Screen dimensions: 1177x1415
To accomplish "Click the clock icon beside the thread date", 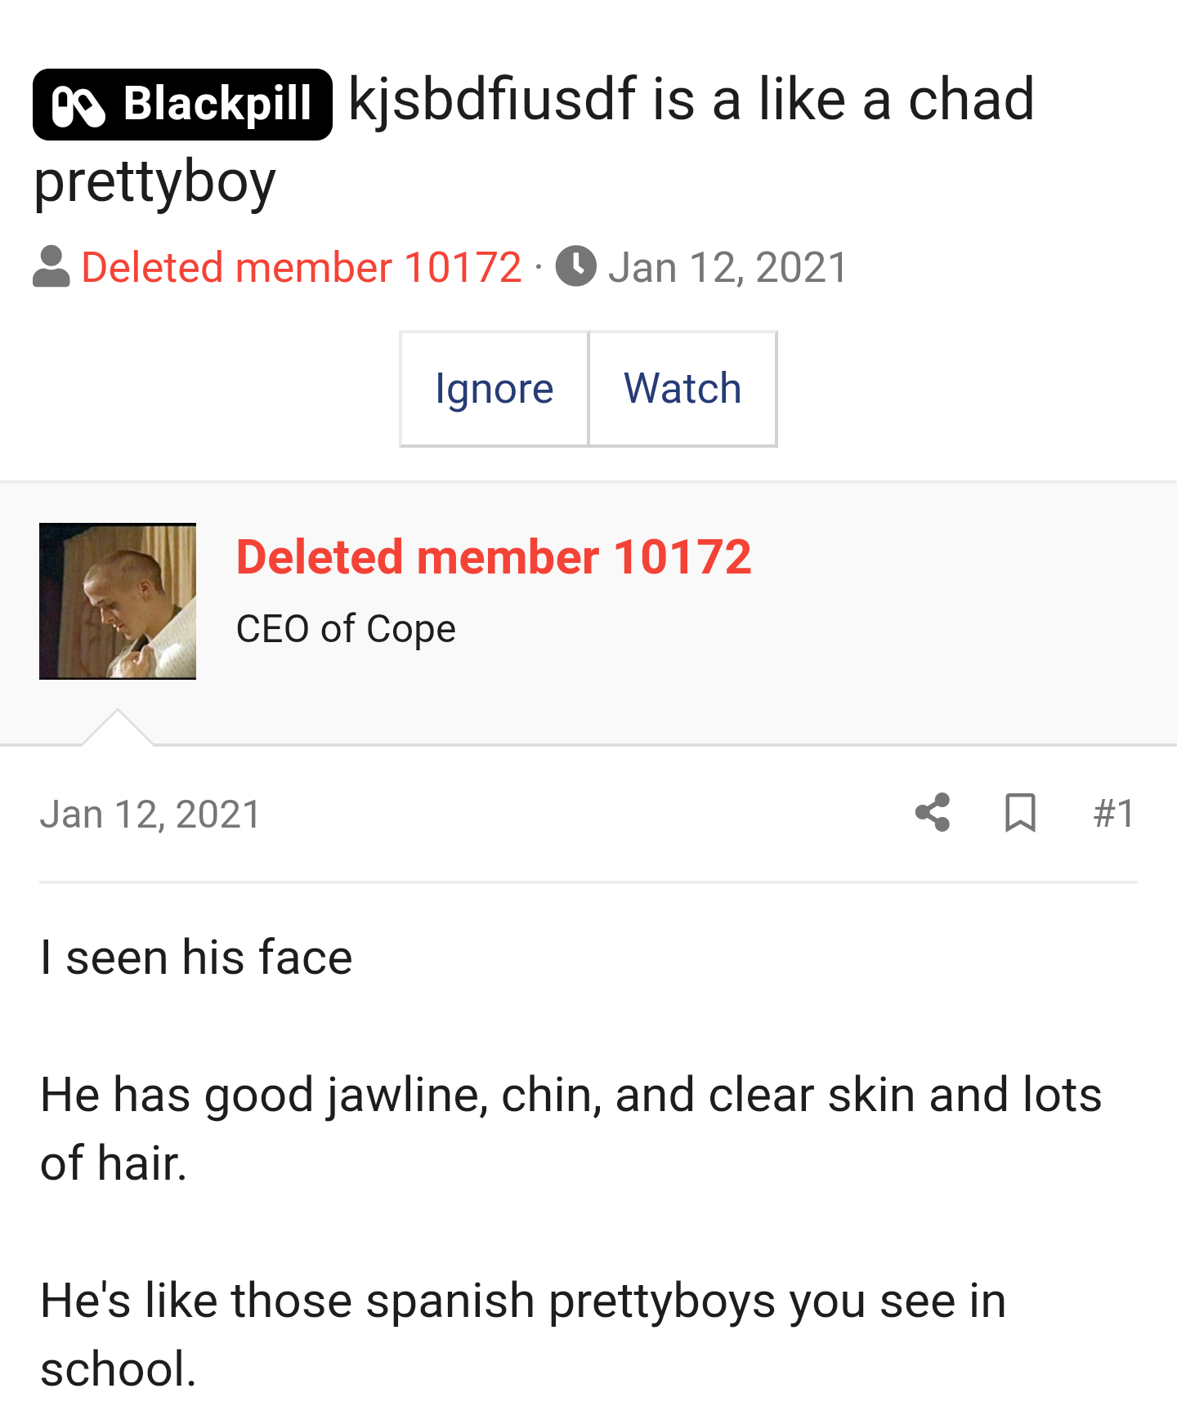I will pos(576,266).
